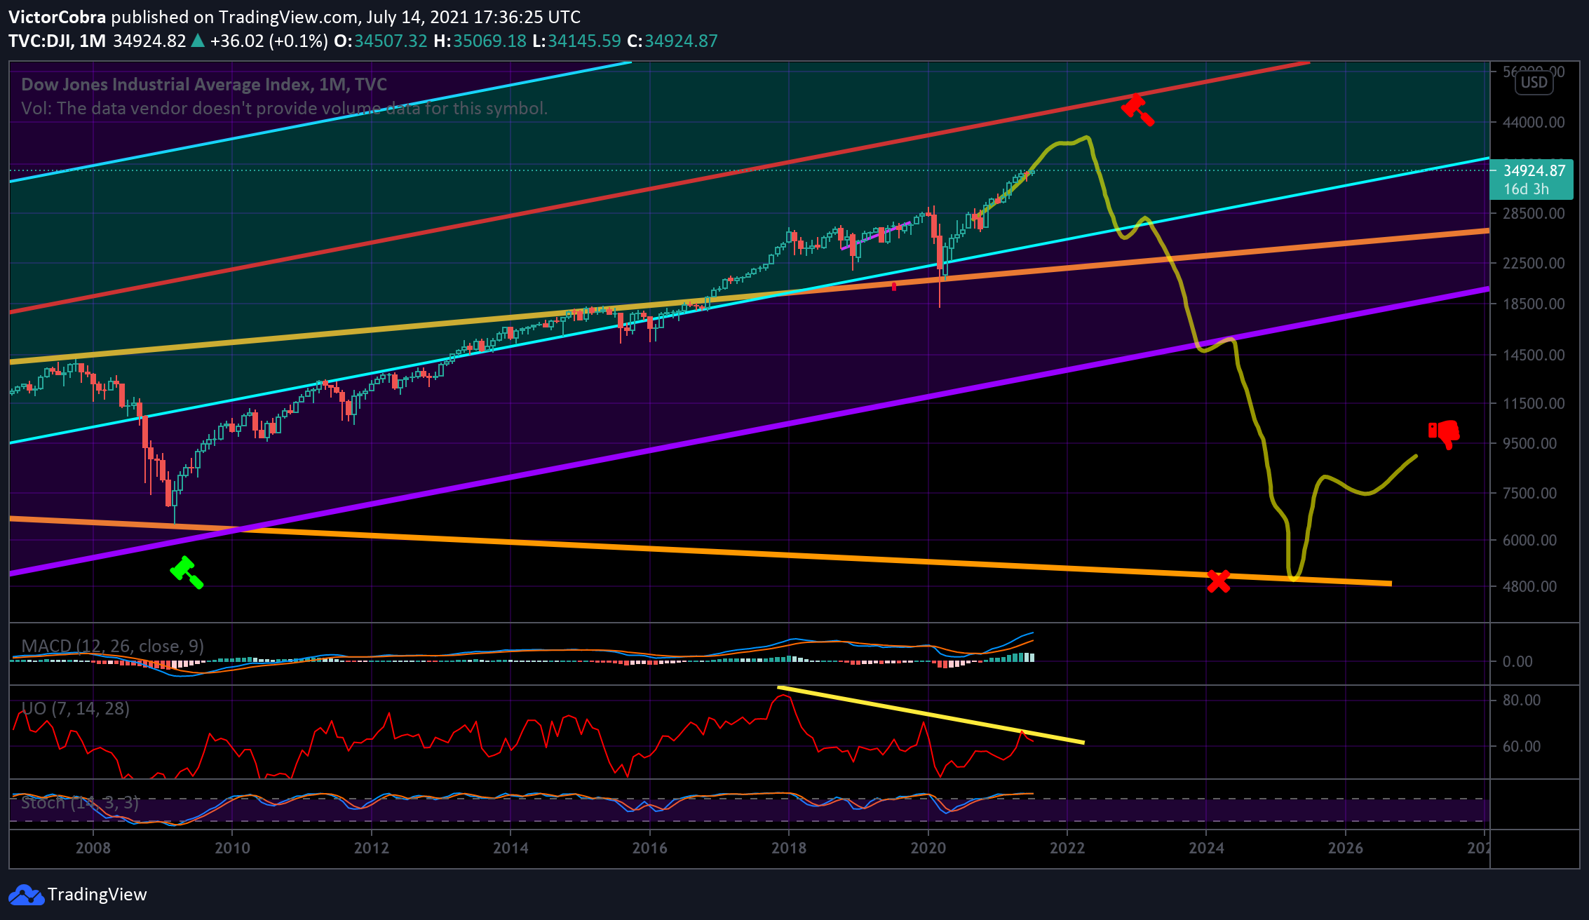Click the VictorCobra publisher name
Viewport: 1589px width, 920px height.
click(58, 17)
